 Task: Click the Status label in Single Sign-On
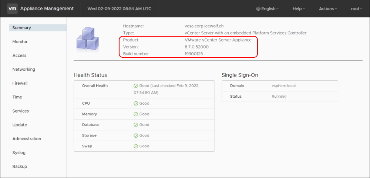[x=236, y=97]
